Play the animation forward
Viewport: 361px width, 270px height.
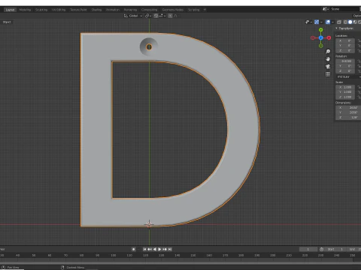[x=159, y=249]
